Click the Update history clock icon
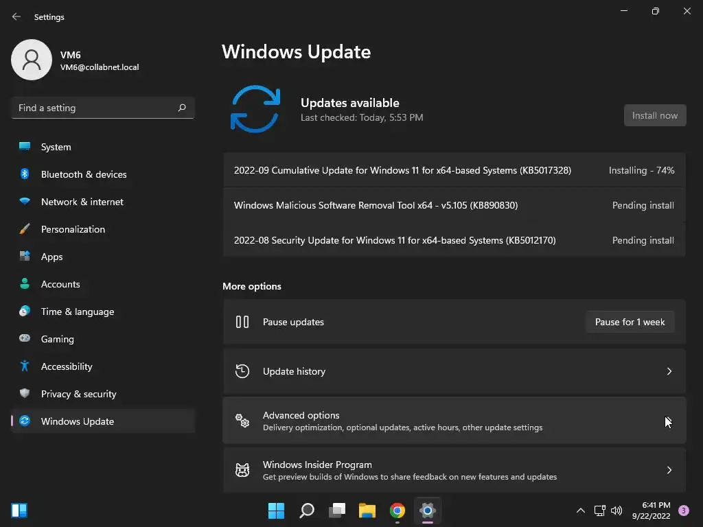The image size is (703, 527). coord(242,371)
